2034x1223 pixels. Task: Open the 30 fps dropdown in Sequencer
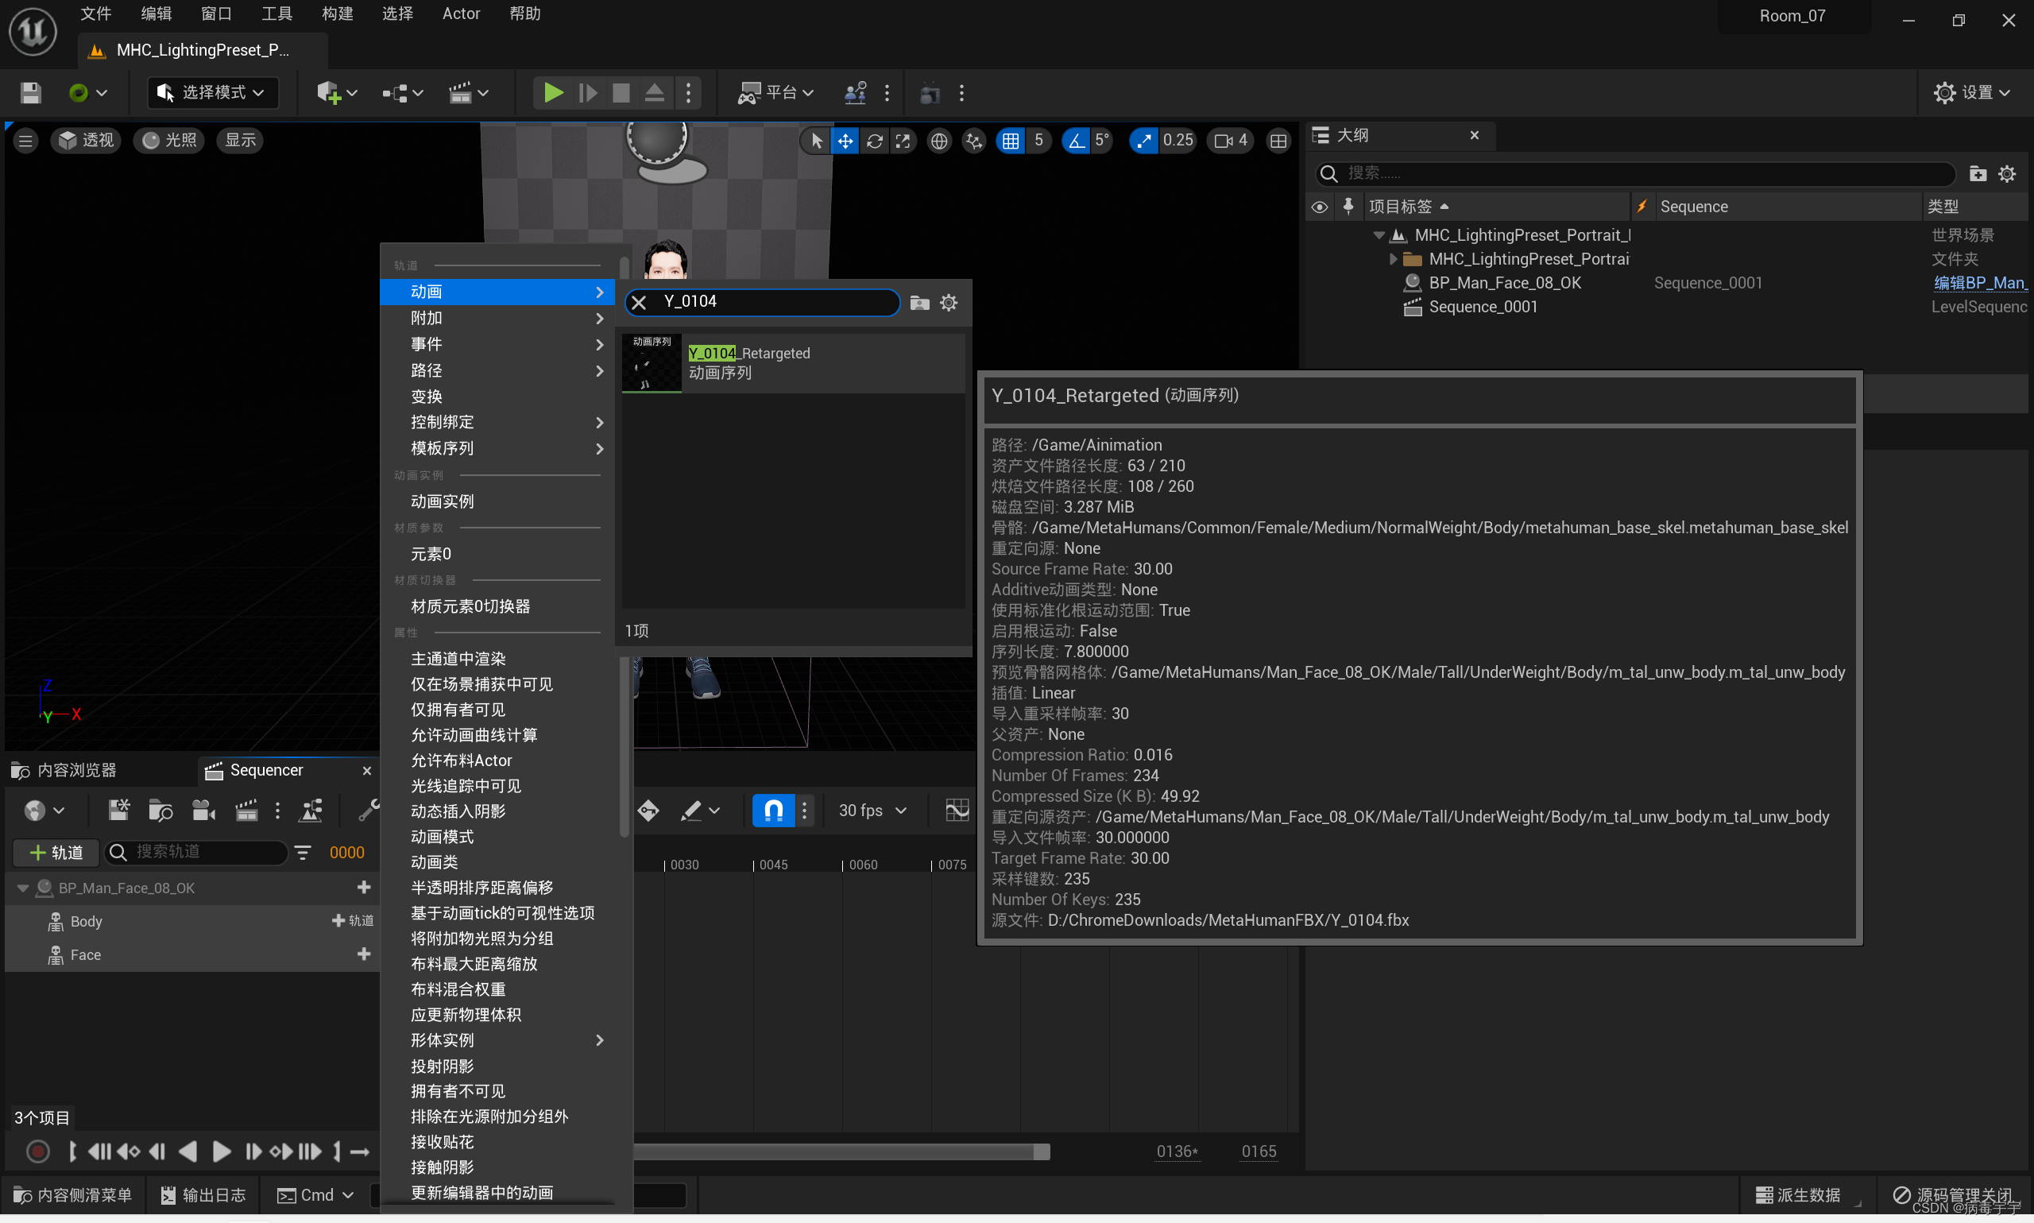(871, 810)
